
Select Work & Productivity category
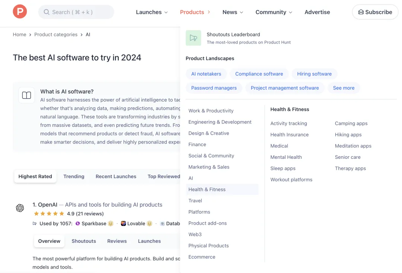pyautogui.click(x=211, y=110)
